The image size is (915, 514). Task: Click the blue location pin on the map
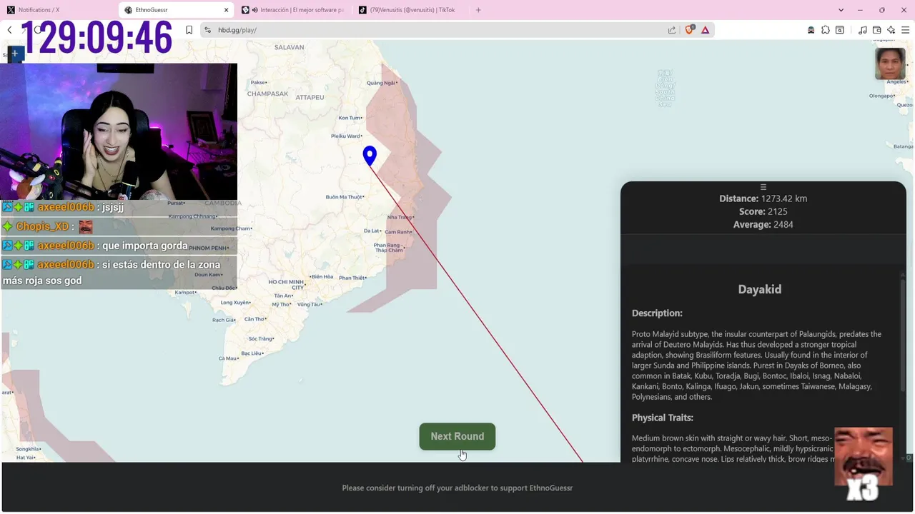click(x=370, y=156)
